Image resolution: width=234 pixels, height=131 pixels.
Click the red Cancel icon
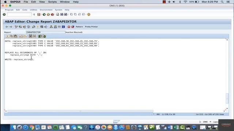pyautogui.click(x=52, y=15)
